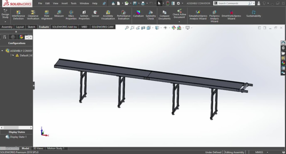Open the Design Study tool
The image size is (286, 154).
[5, 14]
